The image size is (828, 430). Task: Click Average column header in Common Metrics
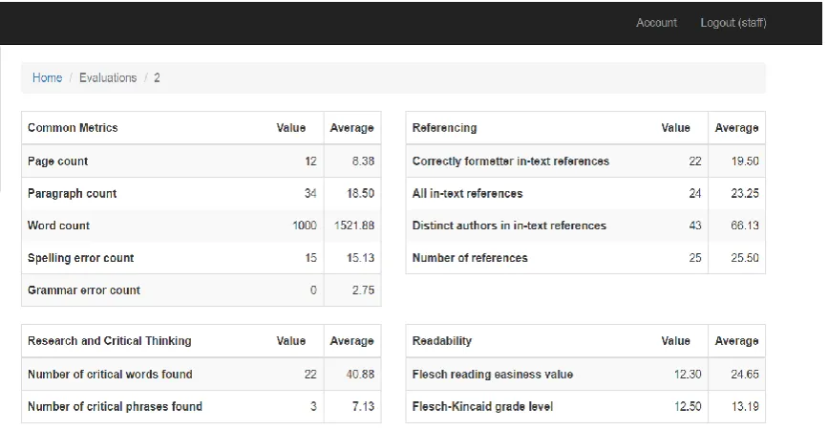(x=351, y=128)
